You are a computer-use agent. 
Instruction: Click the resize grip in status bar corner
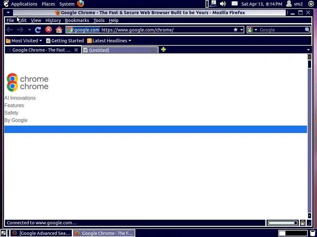click(309, 223)
